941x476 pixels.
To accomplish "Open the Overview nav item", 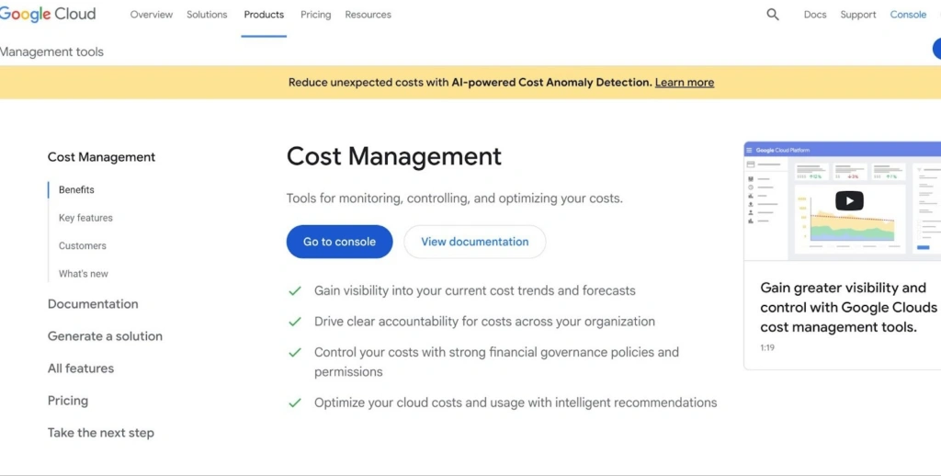I will [152, 15].
